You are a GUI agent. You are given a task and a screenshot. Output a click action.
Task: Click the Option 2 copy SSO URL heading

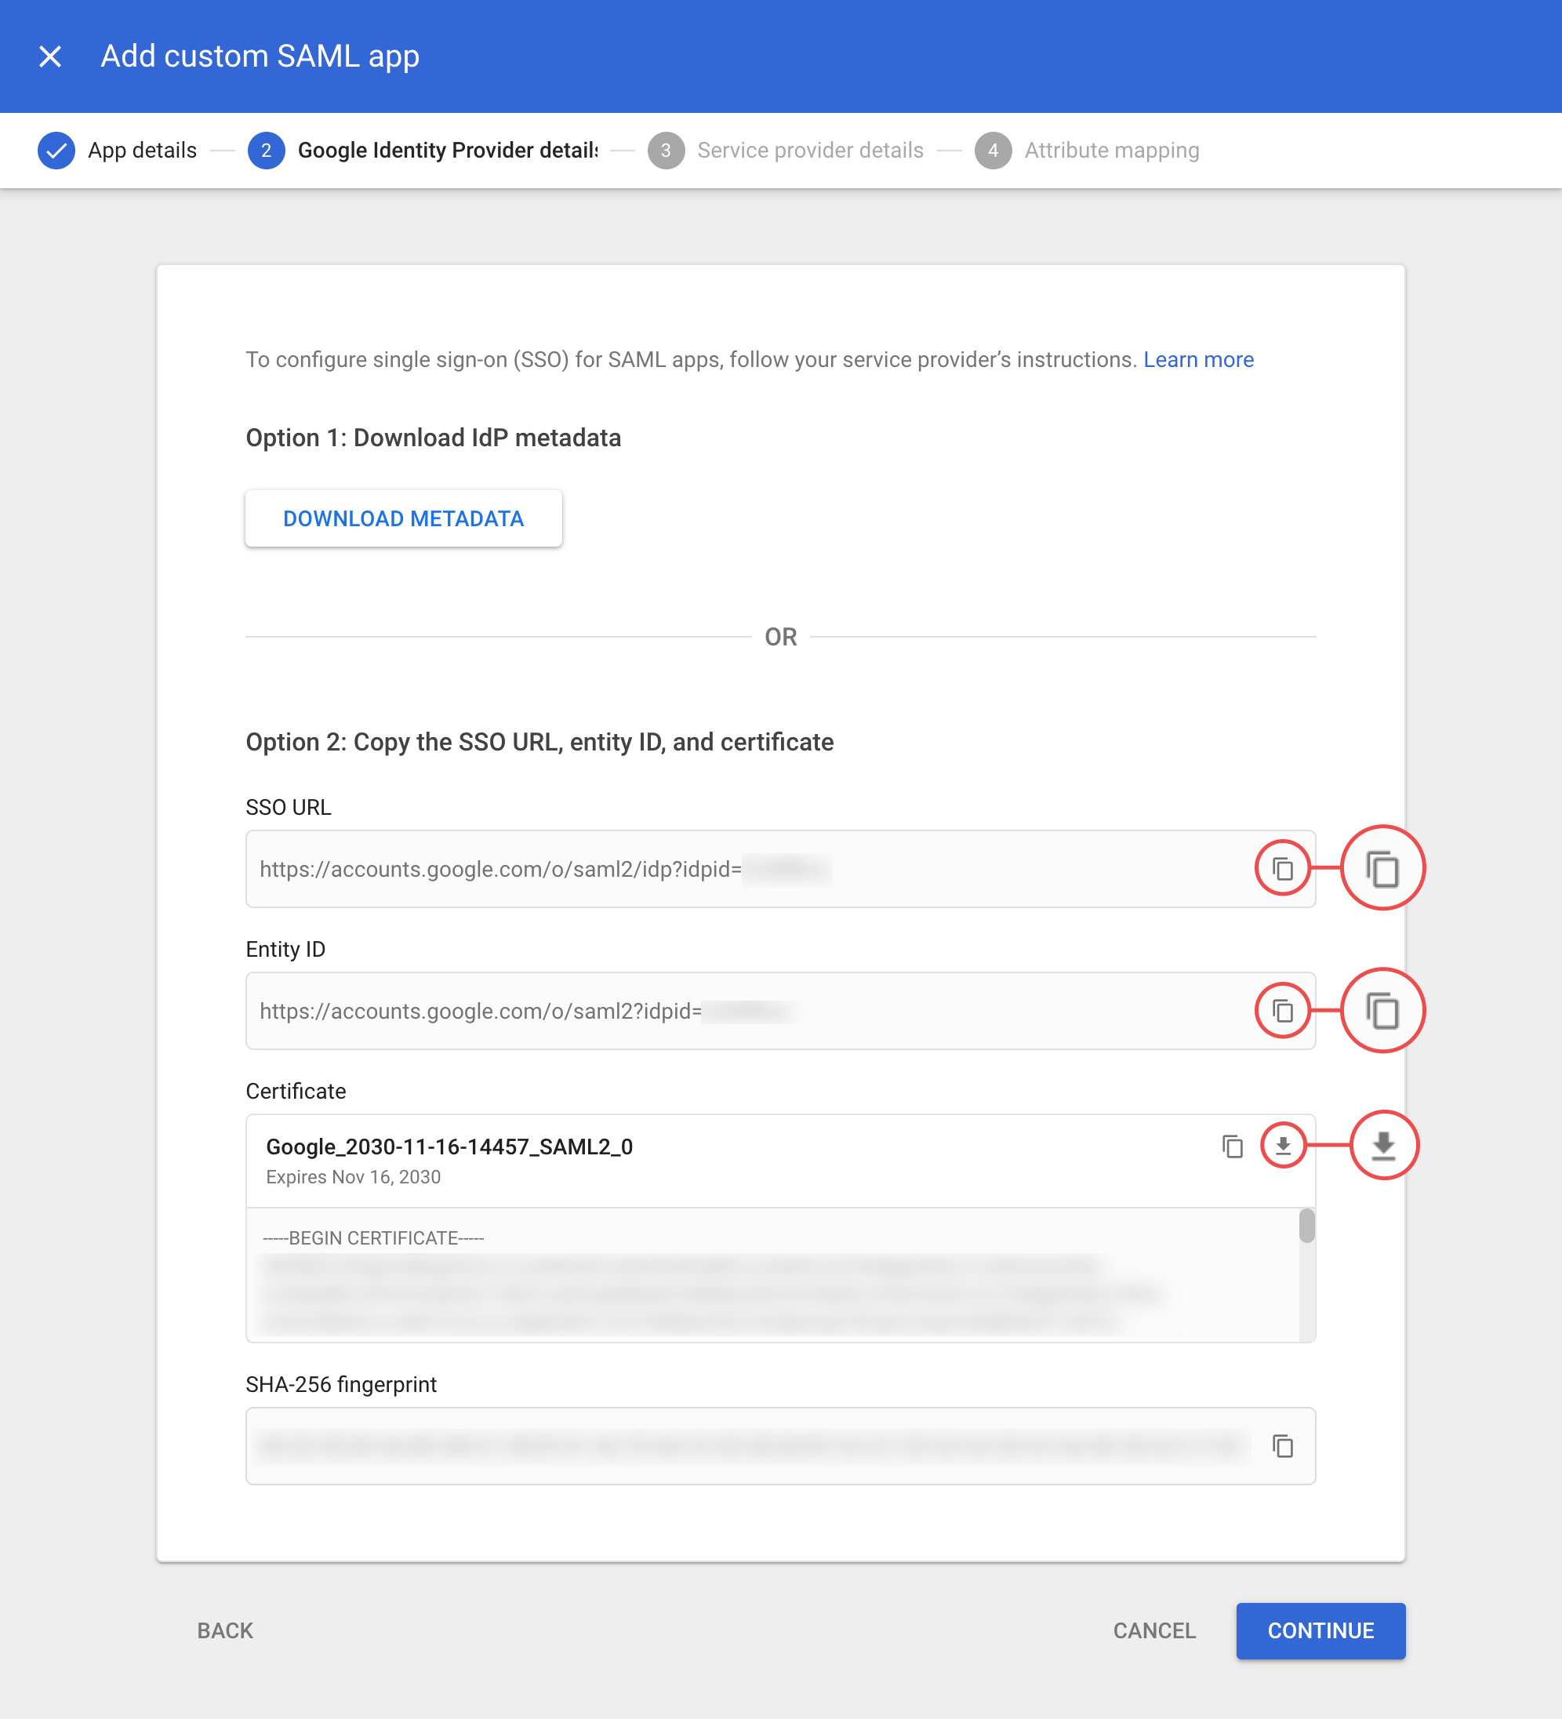pos(539,742)
